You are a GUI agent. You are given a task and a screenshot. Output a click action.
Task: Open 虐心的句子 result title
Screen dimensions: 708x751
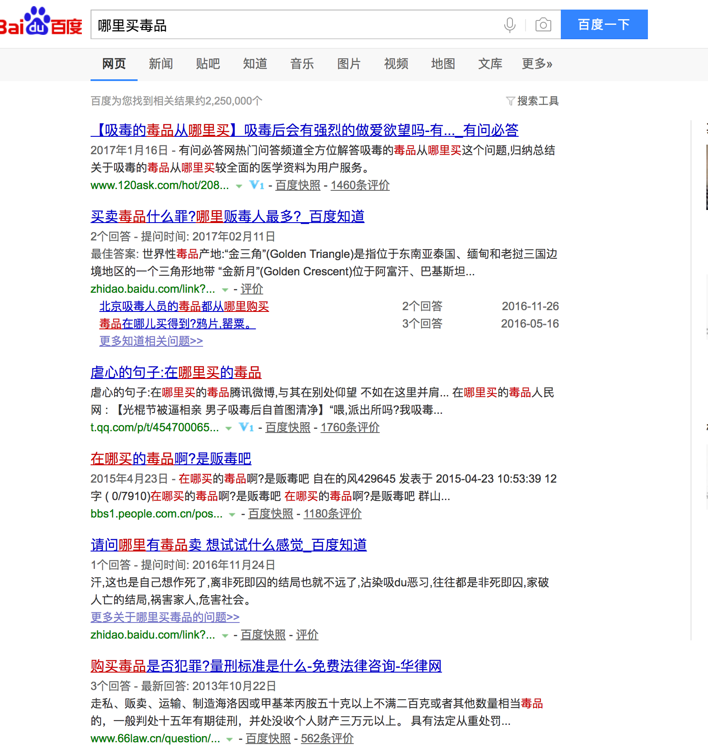tap(176, 372)
